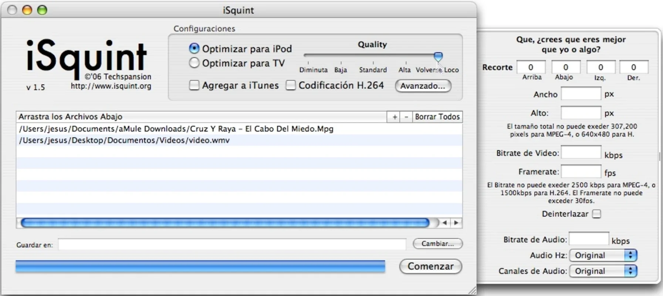Add a file with the plus button

[395, 117]
